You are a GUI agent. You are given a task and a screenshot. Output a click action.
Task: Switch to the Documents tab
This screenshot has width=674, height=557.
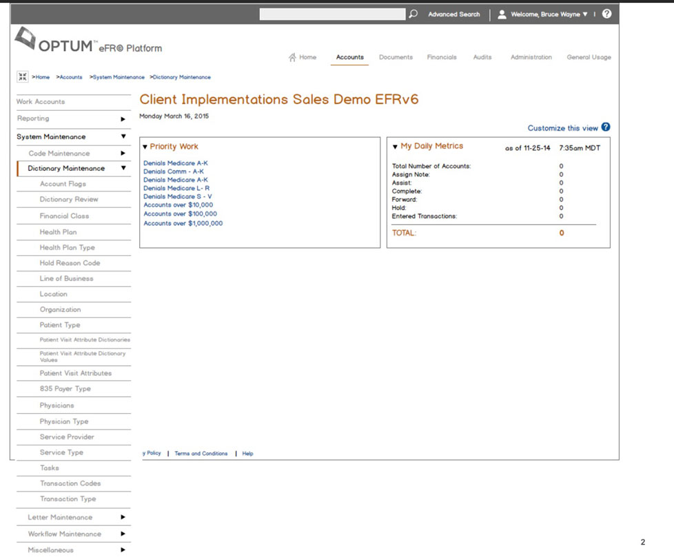coord(396,57)
